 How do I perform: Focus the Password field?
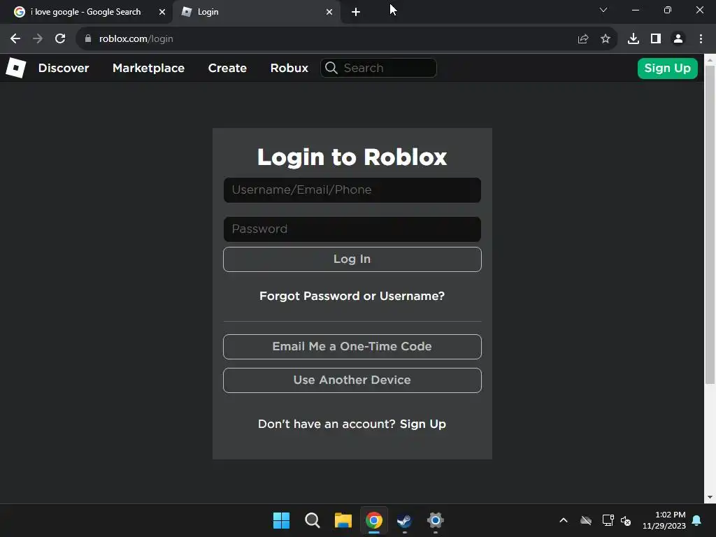pyautogui.click(x=352, y=229)
